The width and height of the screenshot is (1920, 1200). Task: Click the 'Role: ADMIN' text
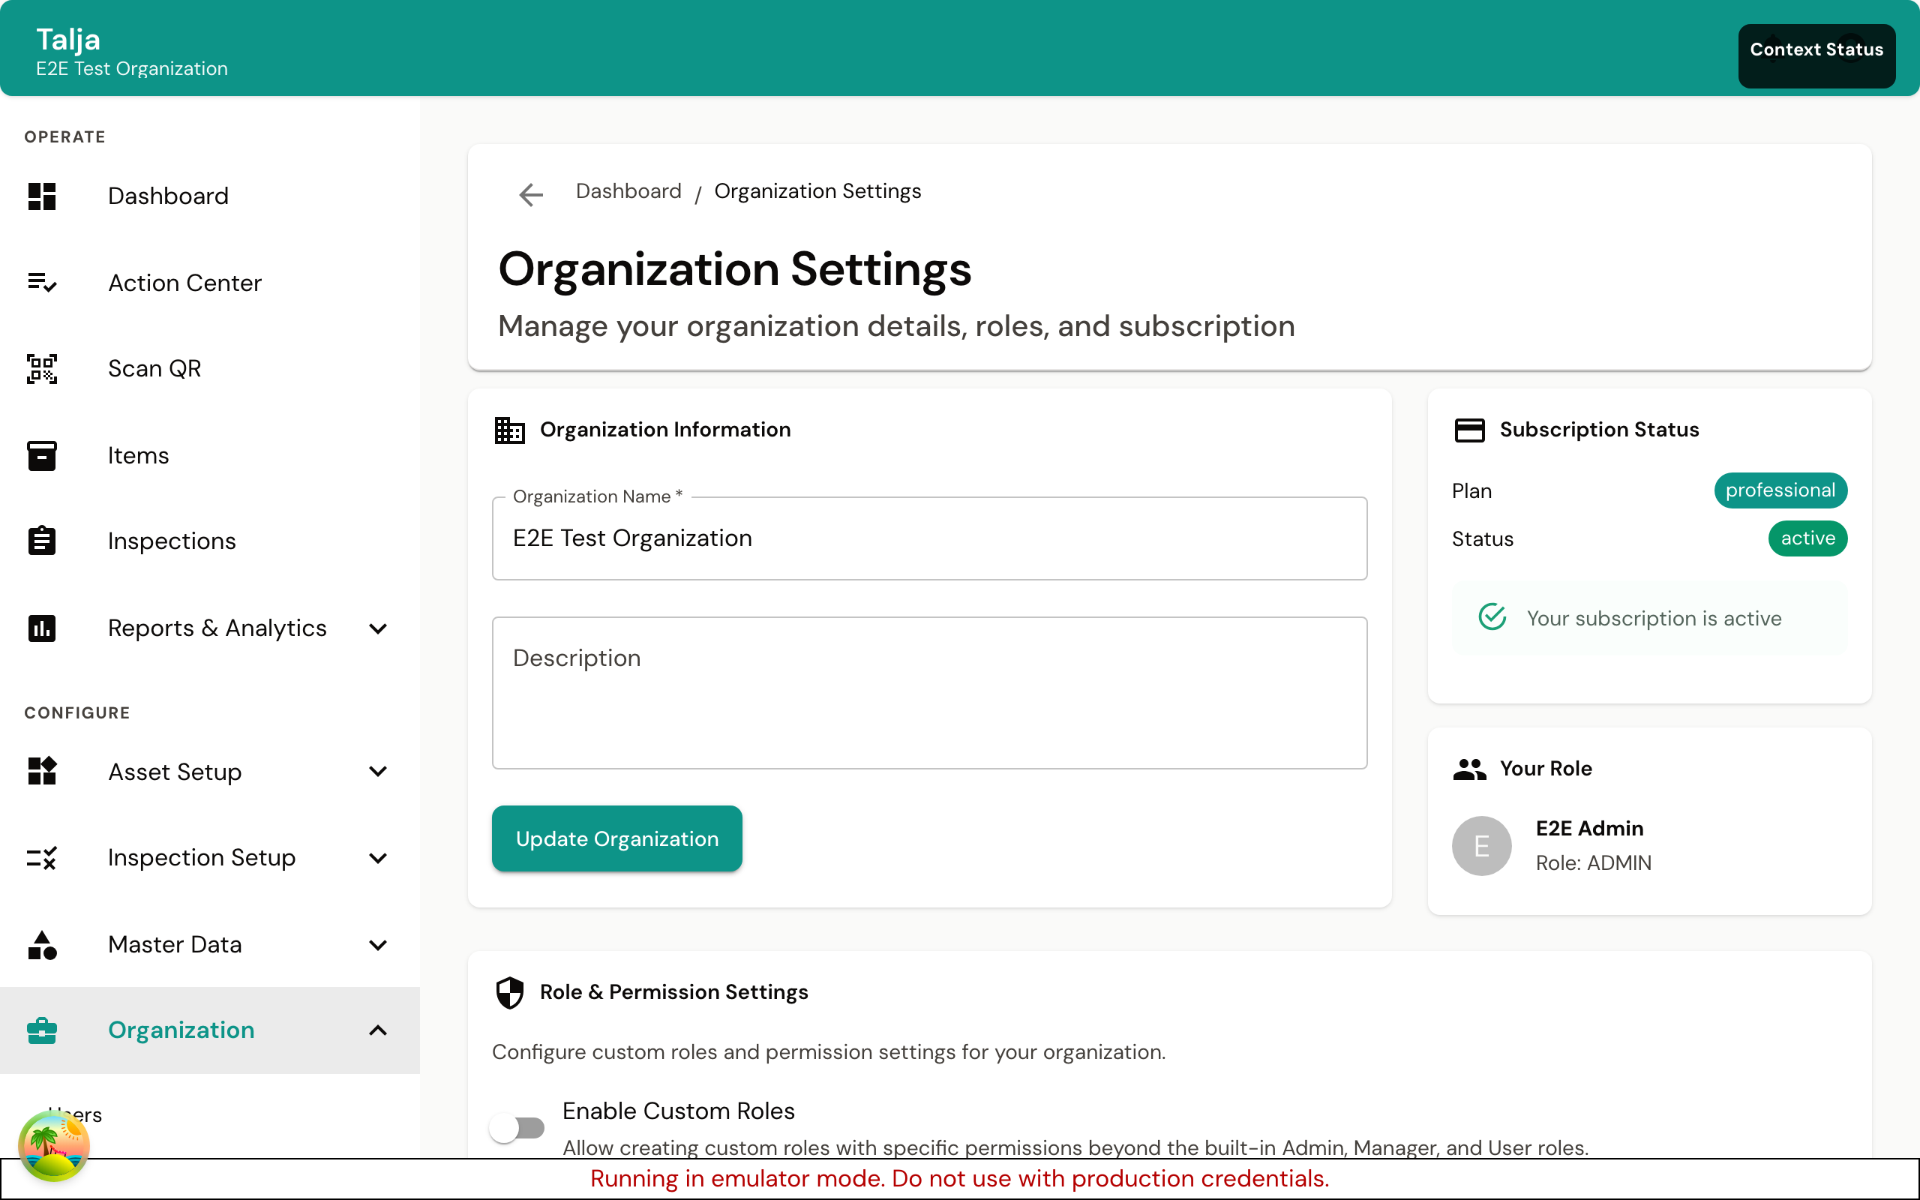click(1593, 862)
